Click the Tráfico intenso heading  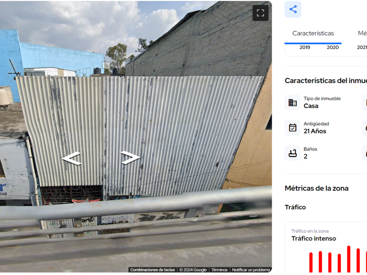(314, 238)
